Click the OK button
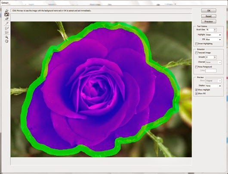This screenshot has height=174, width=228. pyautogui.click(x=209, y=11)
